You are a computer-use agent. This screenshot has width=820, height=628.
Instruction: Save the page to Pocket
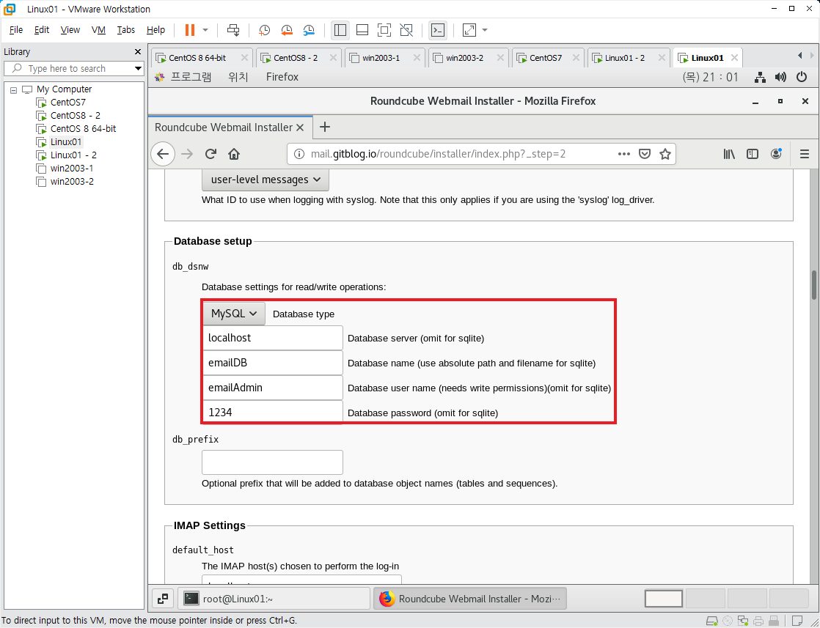[645, 154]
